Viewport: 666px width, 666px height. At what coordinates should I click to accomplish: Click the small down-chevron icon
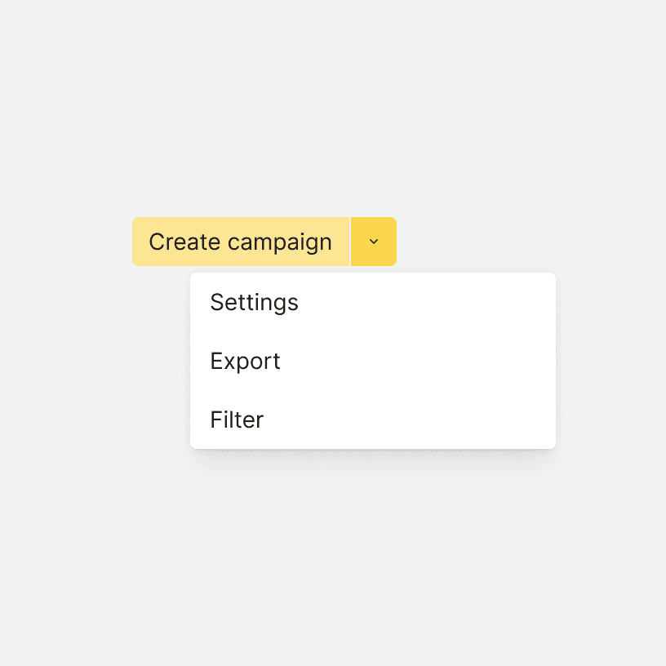coord(374,242)
